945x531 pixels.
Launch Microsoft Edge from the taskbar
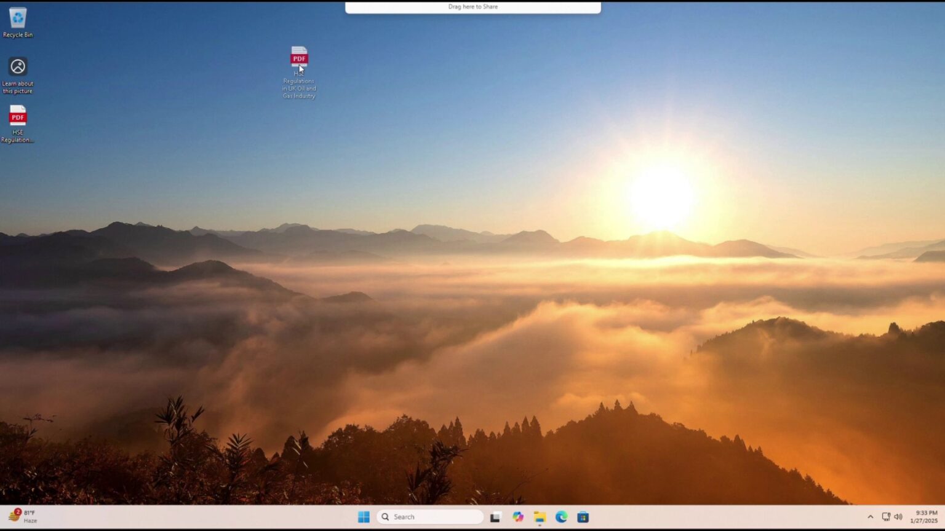tap(561, 517)
